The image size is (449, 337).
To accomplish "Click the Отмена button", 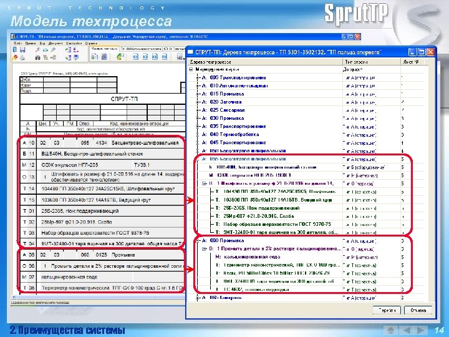I will [418, 310].
